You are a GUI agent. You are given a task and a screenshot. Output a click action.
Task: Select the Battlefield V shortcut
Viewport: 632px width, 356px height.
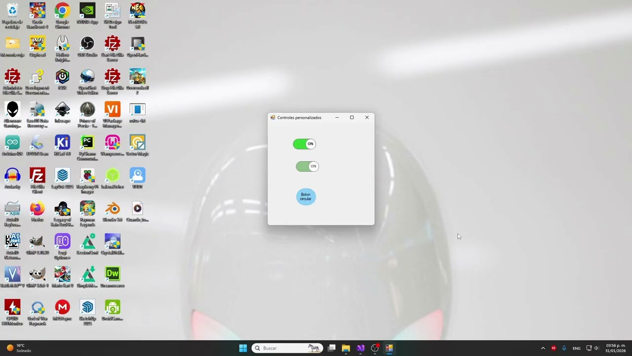click(12, 277)
